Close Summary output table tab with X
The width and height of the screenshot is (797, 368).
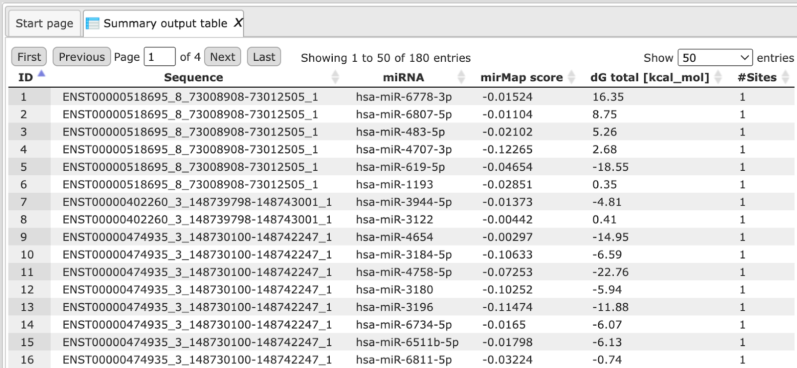(x=238, y=23)
